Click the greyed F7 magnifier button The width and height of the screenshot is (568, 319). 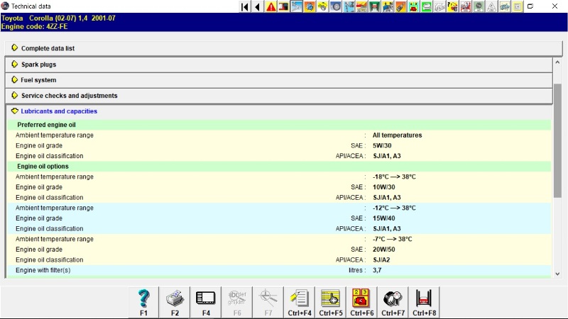click(x=268, y=303)
